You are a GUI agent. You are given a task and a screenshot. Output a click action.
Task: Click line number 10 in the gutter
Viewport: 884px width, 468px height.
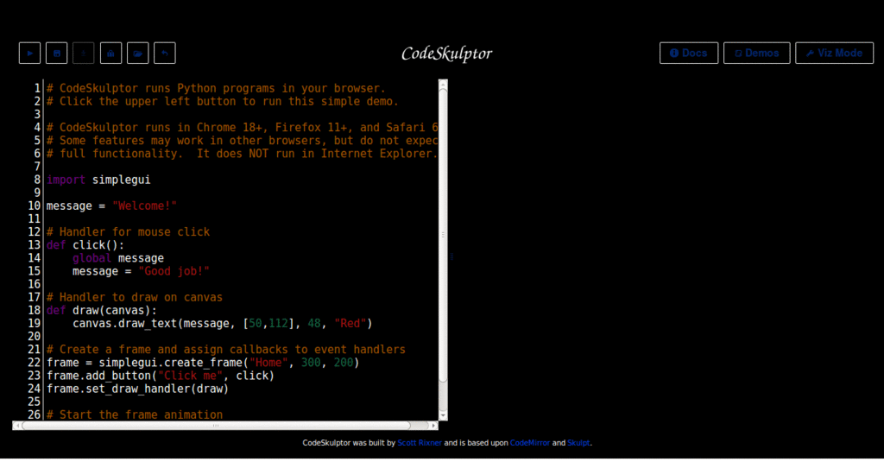pyautogui.click(x=35, y=206)
